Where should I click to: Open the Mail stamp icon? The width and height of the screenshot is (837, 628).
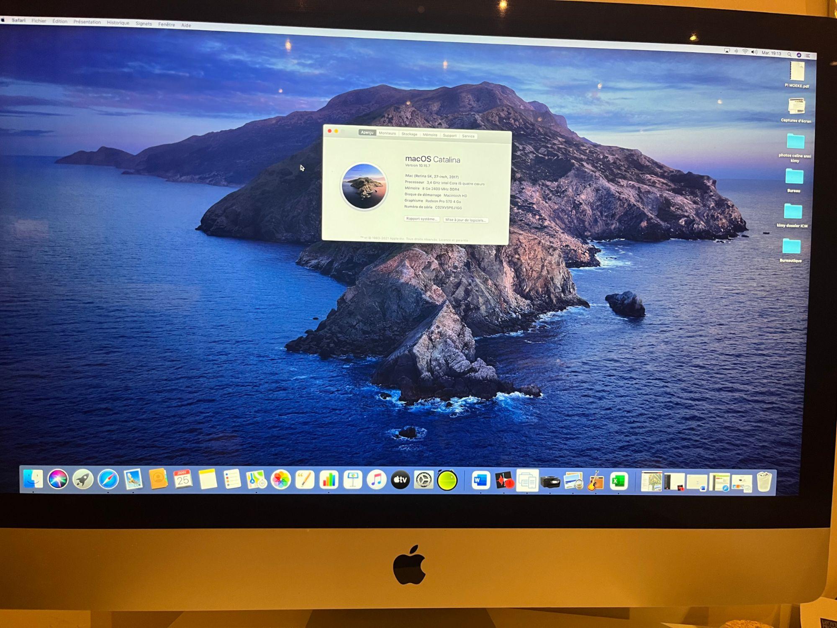pyautogui.click(x=133, y=480)
